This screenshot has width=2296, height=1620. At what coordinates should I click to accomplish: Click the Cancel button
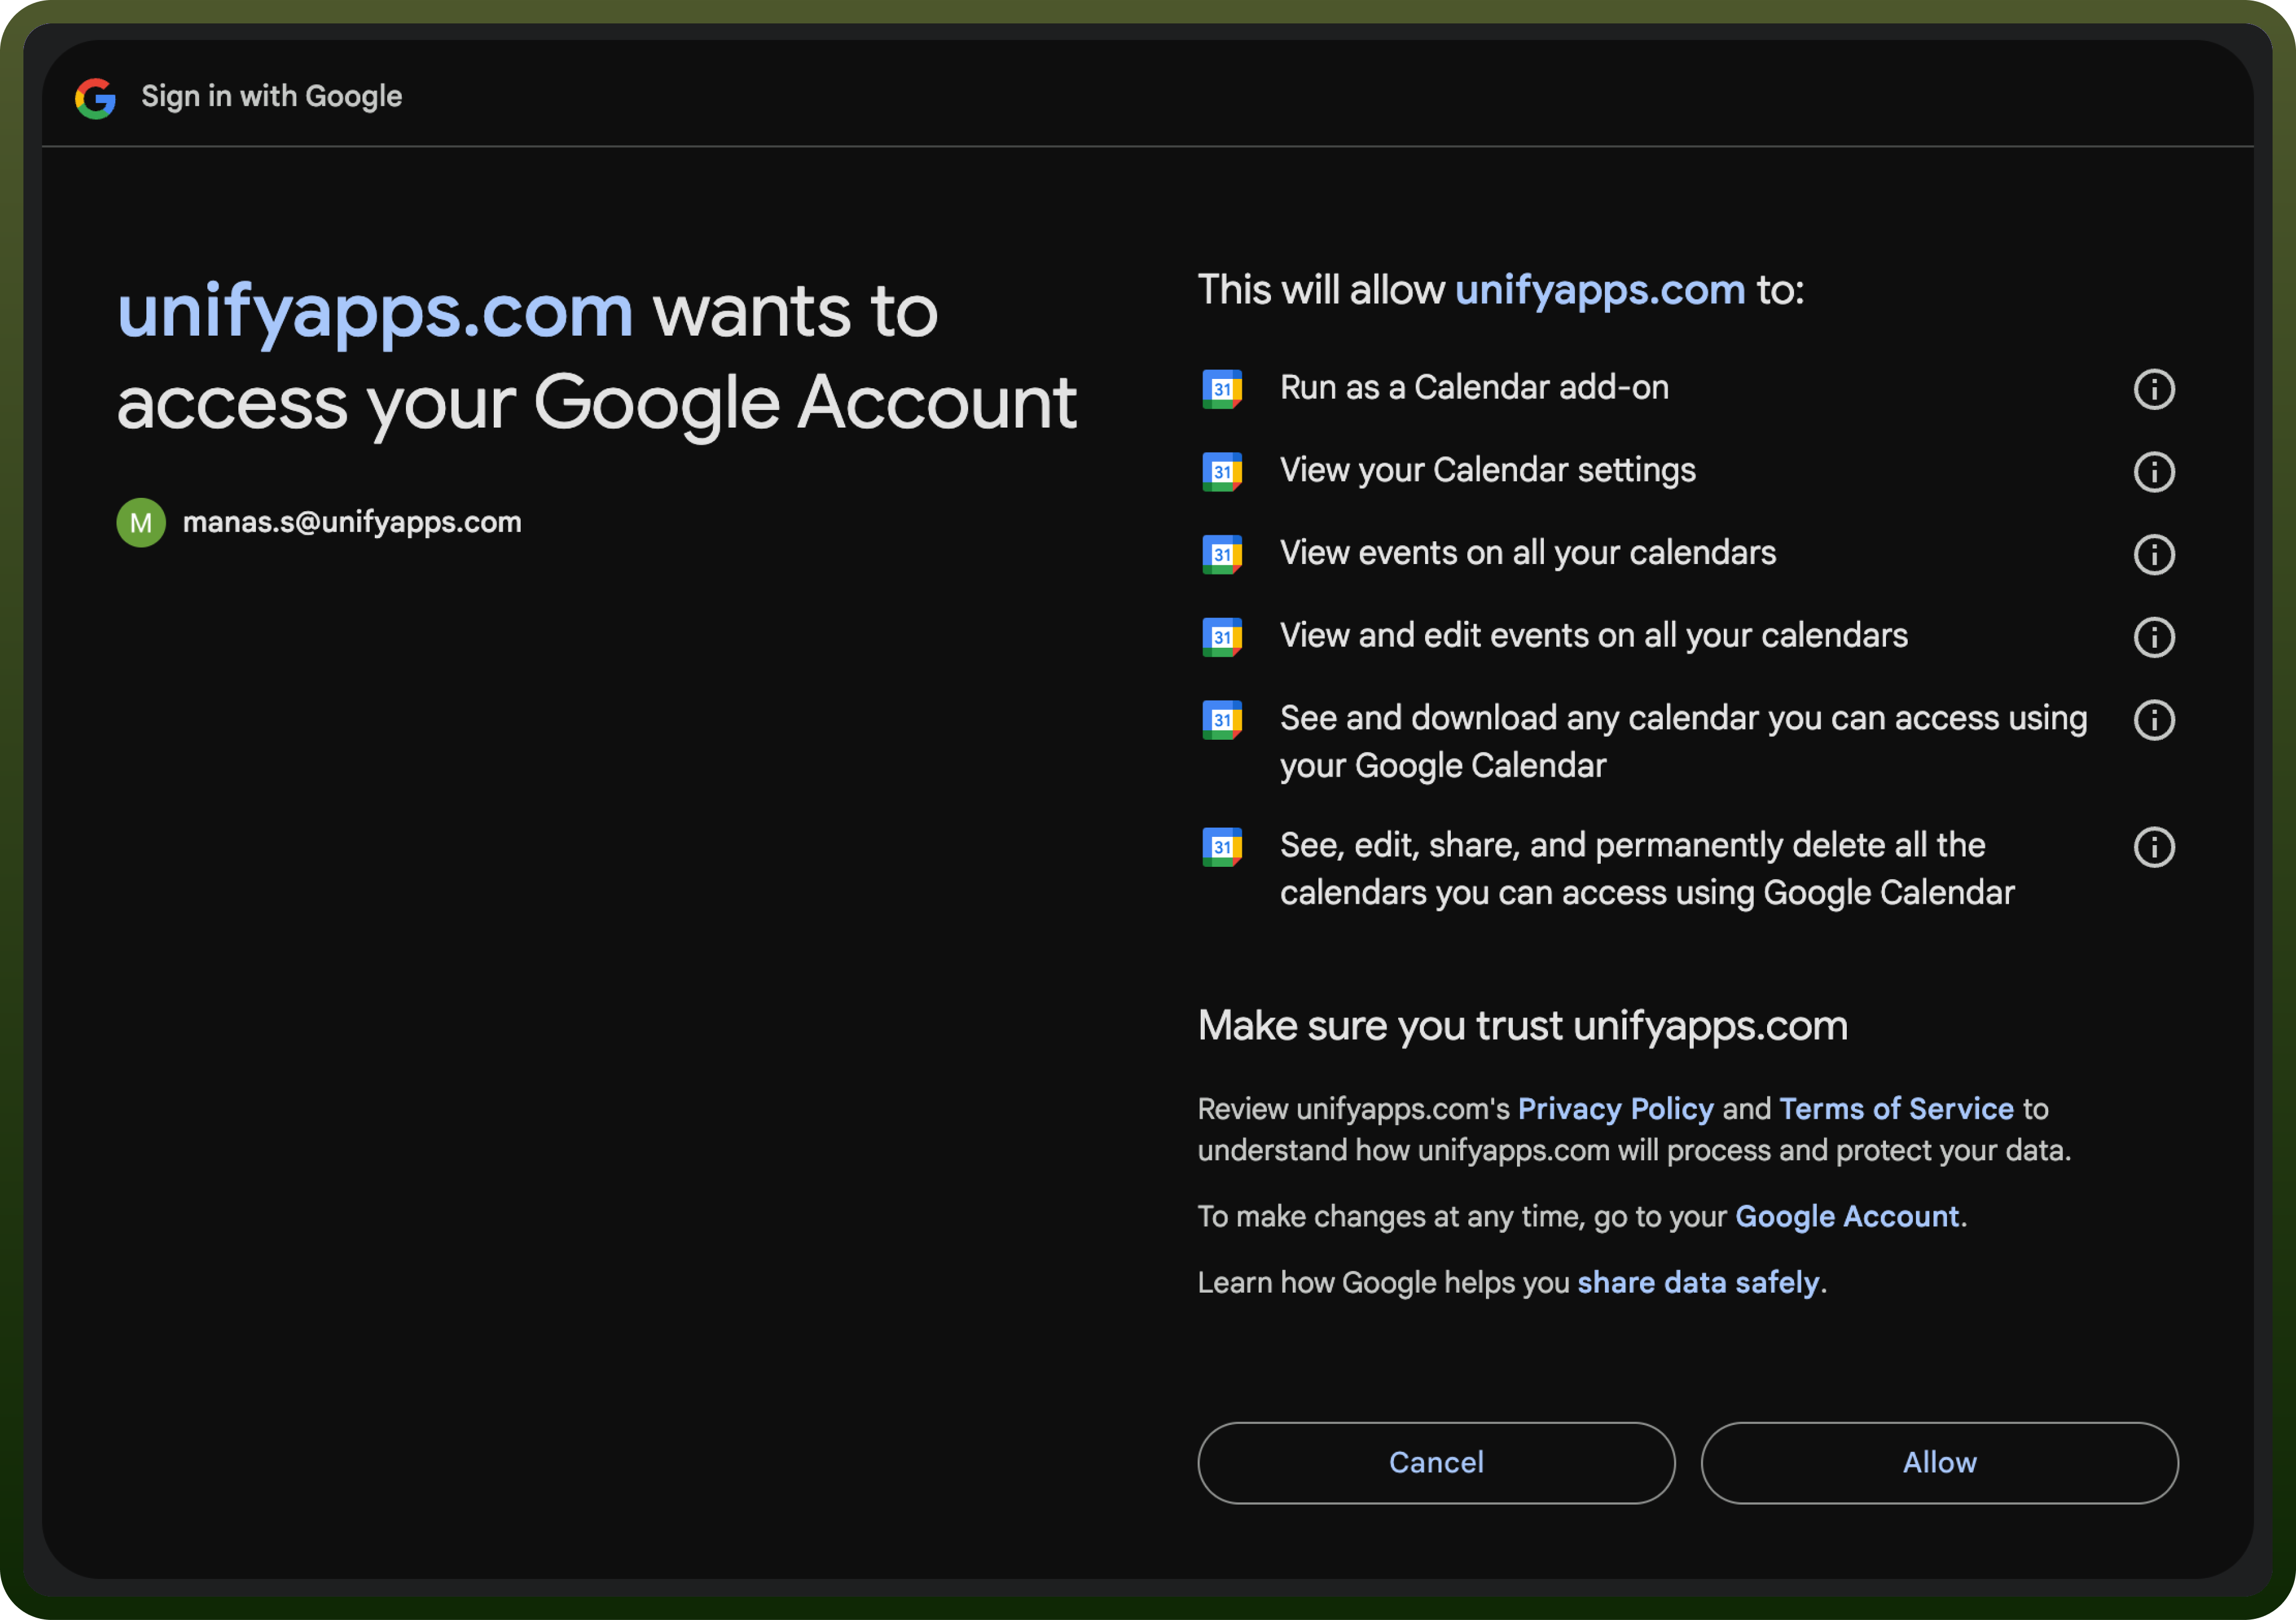pyautogui.click(x=1436, y=1462)
